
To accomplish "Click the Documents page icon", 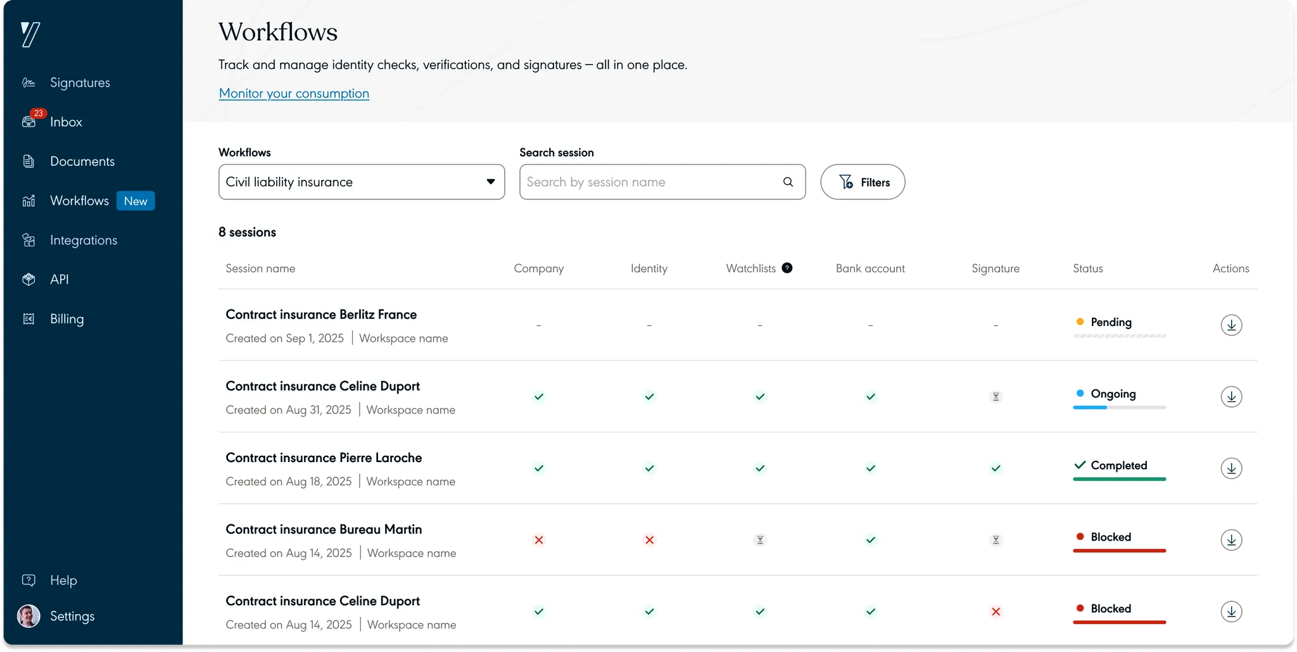I will point(28,161).
